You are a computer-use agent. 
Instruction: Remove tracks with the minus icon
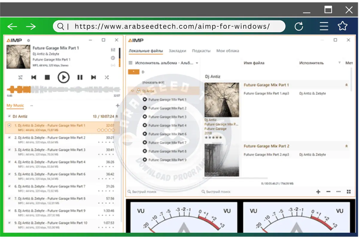pyautogui.click(x=328, y=191)
